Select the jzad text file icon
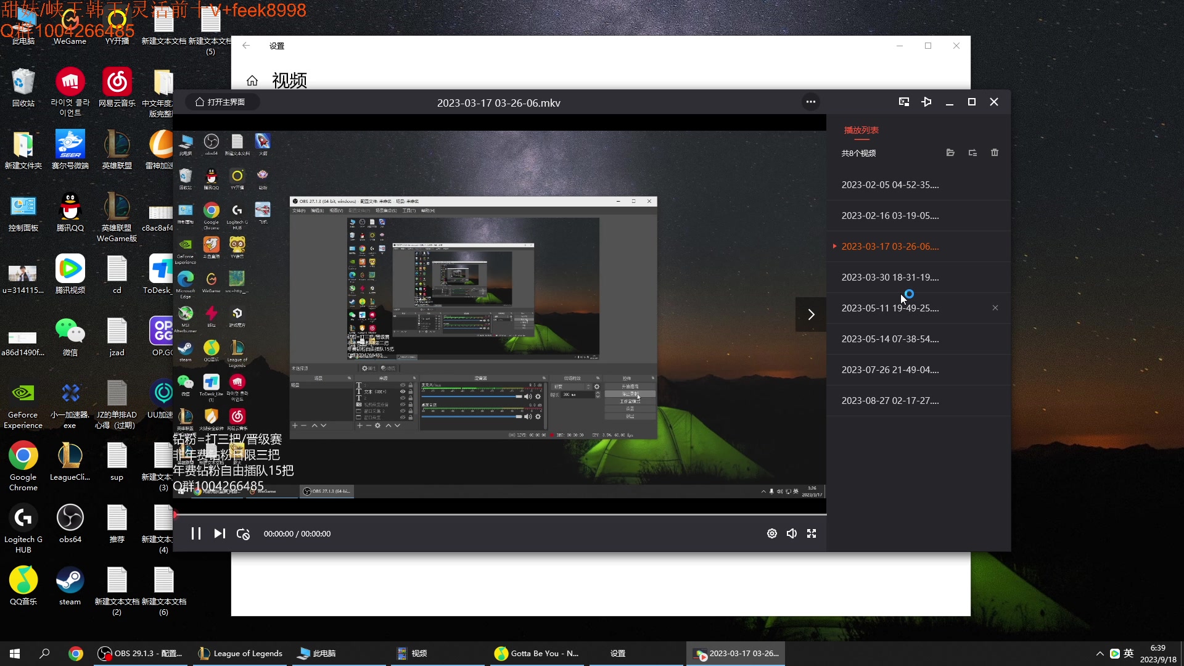1184x666 pixels. [x=117, y=337]
